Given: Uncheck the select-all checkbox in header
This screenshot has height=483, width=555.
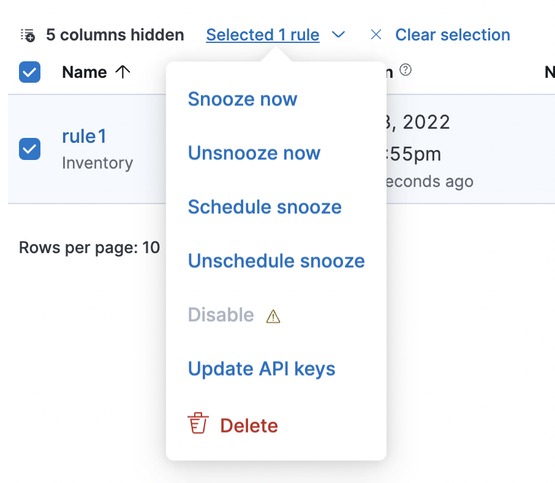Looking at the screenshot, I should (29, 72).
